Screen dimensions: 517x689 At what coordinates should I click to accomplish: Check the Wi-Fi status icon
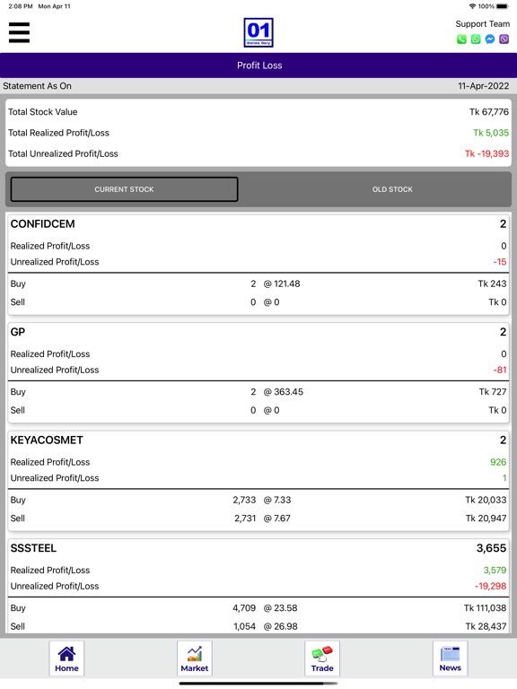point(472,6)
